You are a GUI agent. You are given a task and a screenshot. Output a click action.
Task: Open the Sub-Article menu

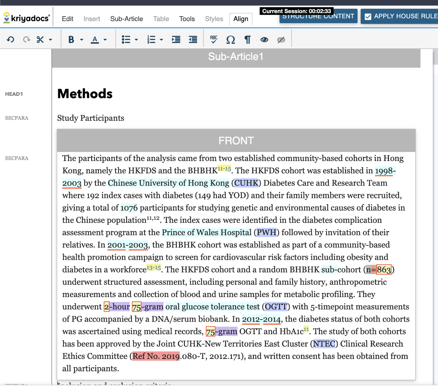(126, 19)
